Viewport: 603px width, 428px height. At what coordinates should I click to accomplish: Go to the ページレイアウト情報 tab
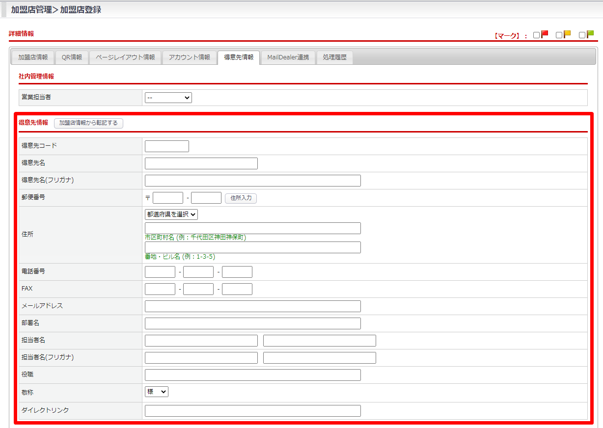pyautogui.click(x=125, y=57)
